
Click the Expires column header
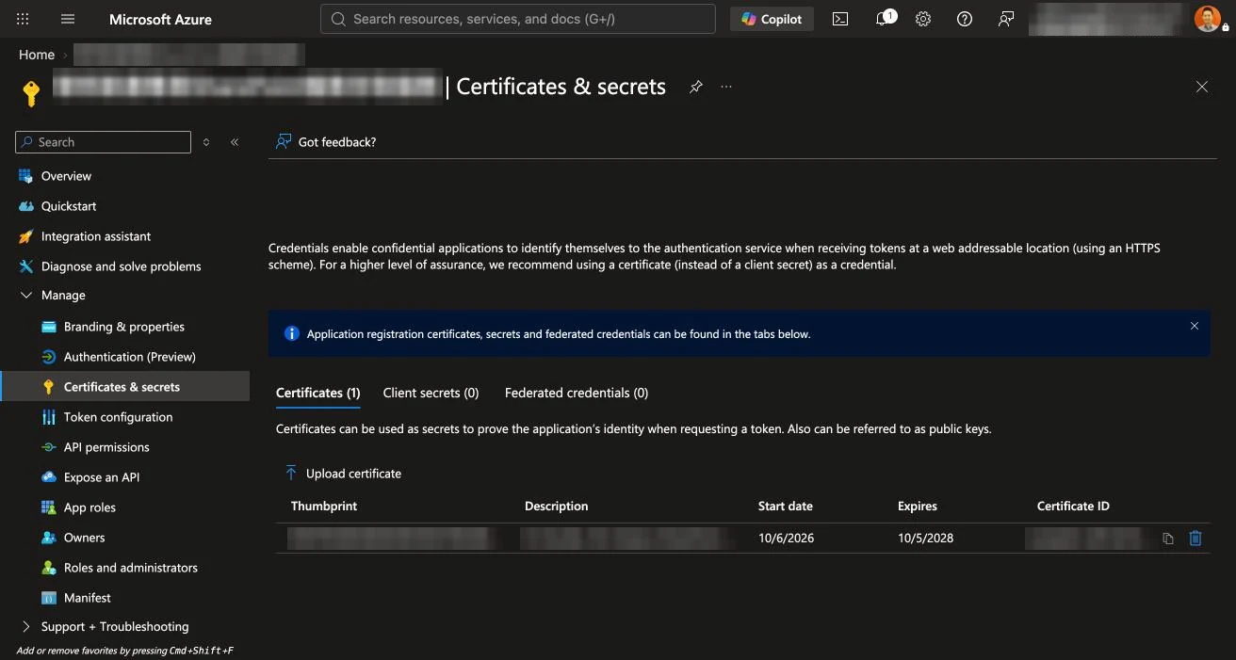click(x=918, y=507)
